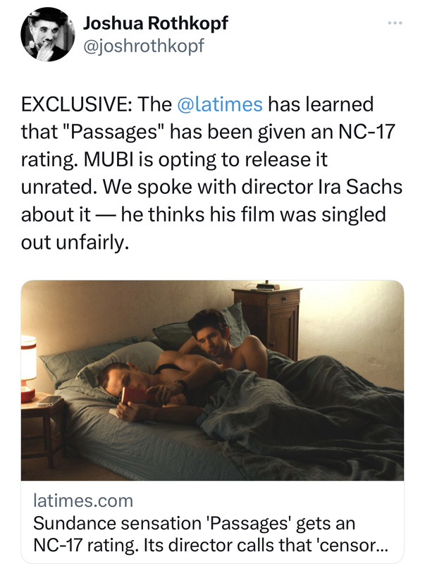Image resolution: width=425 pixels, height=564 pixels.
Task: Click Joshua Rothkopf's round profile avatar
Action: tap(47, 34)
